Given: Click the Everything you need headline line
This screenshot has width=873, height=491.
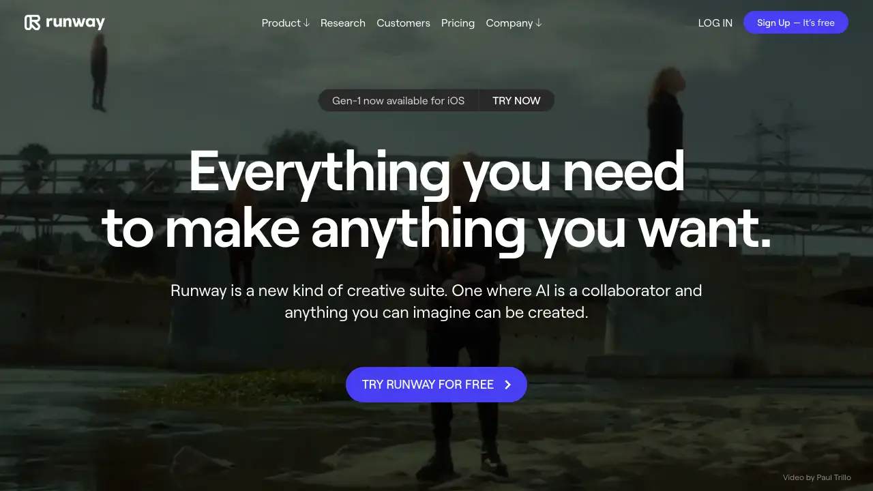Looking at the screenshot, I should (x=436, y=170).
